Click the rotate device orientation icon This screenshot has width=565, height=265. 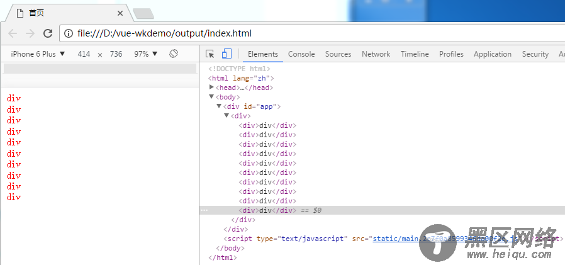pyautogui.click(x=174, y=54)
